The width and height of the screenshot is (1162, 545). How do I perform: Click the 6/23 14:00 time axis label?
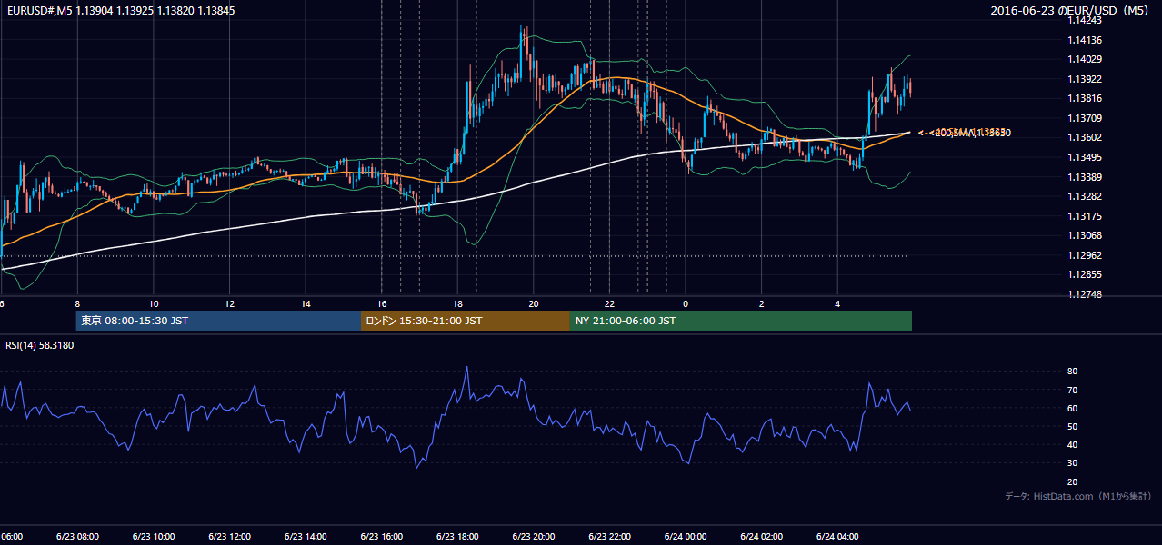pyautogui.click(x=306, y=537)
